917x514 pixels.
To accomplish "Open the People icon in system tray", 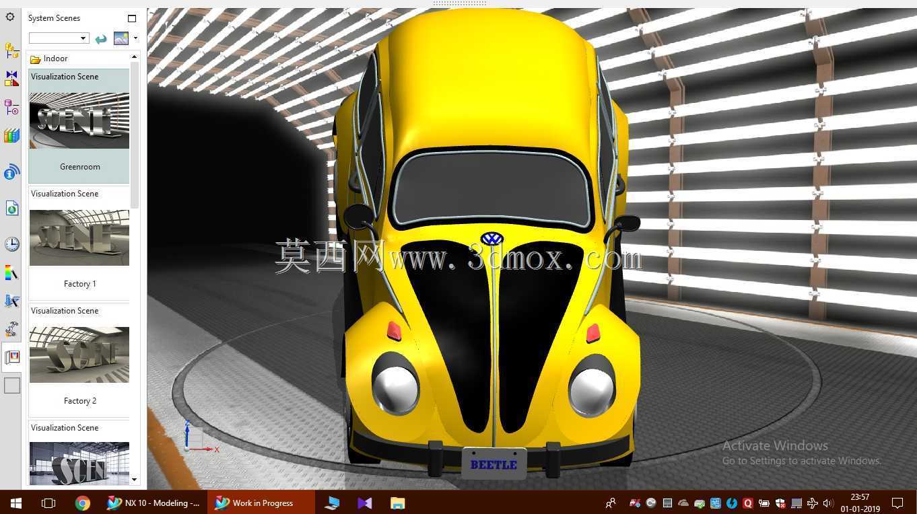I will [611, 503].
